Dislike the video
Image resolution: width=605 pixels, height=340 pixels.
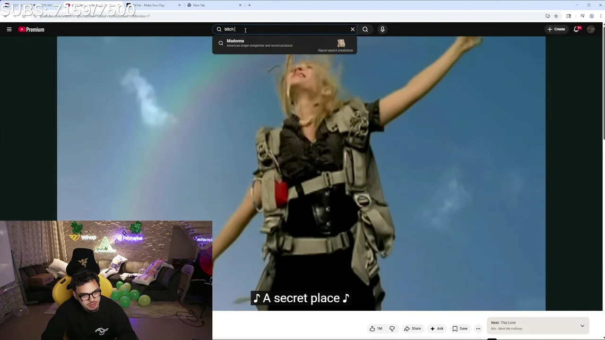click(392, 329)
